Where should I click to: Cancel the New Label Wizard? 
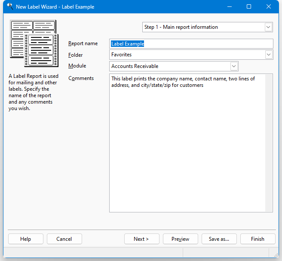[64, 239]
